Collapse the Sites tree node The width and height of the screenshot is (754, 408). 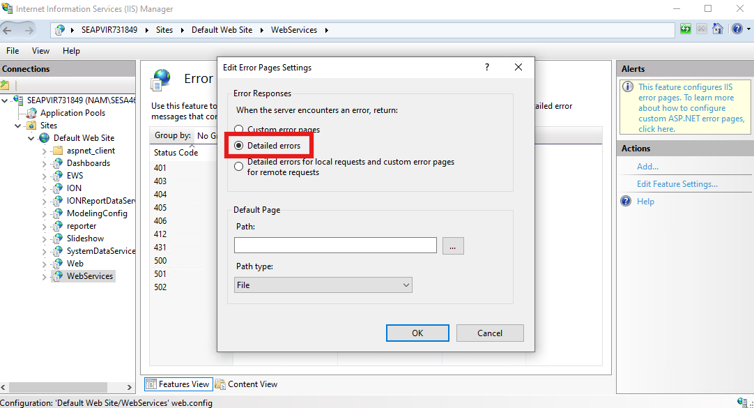pyautogui.click(x=18, y=126)
